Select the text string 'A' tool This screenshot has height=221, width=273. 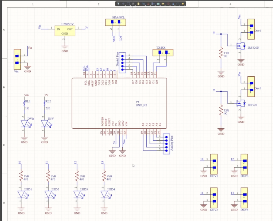click(x=173, y=4)
